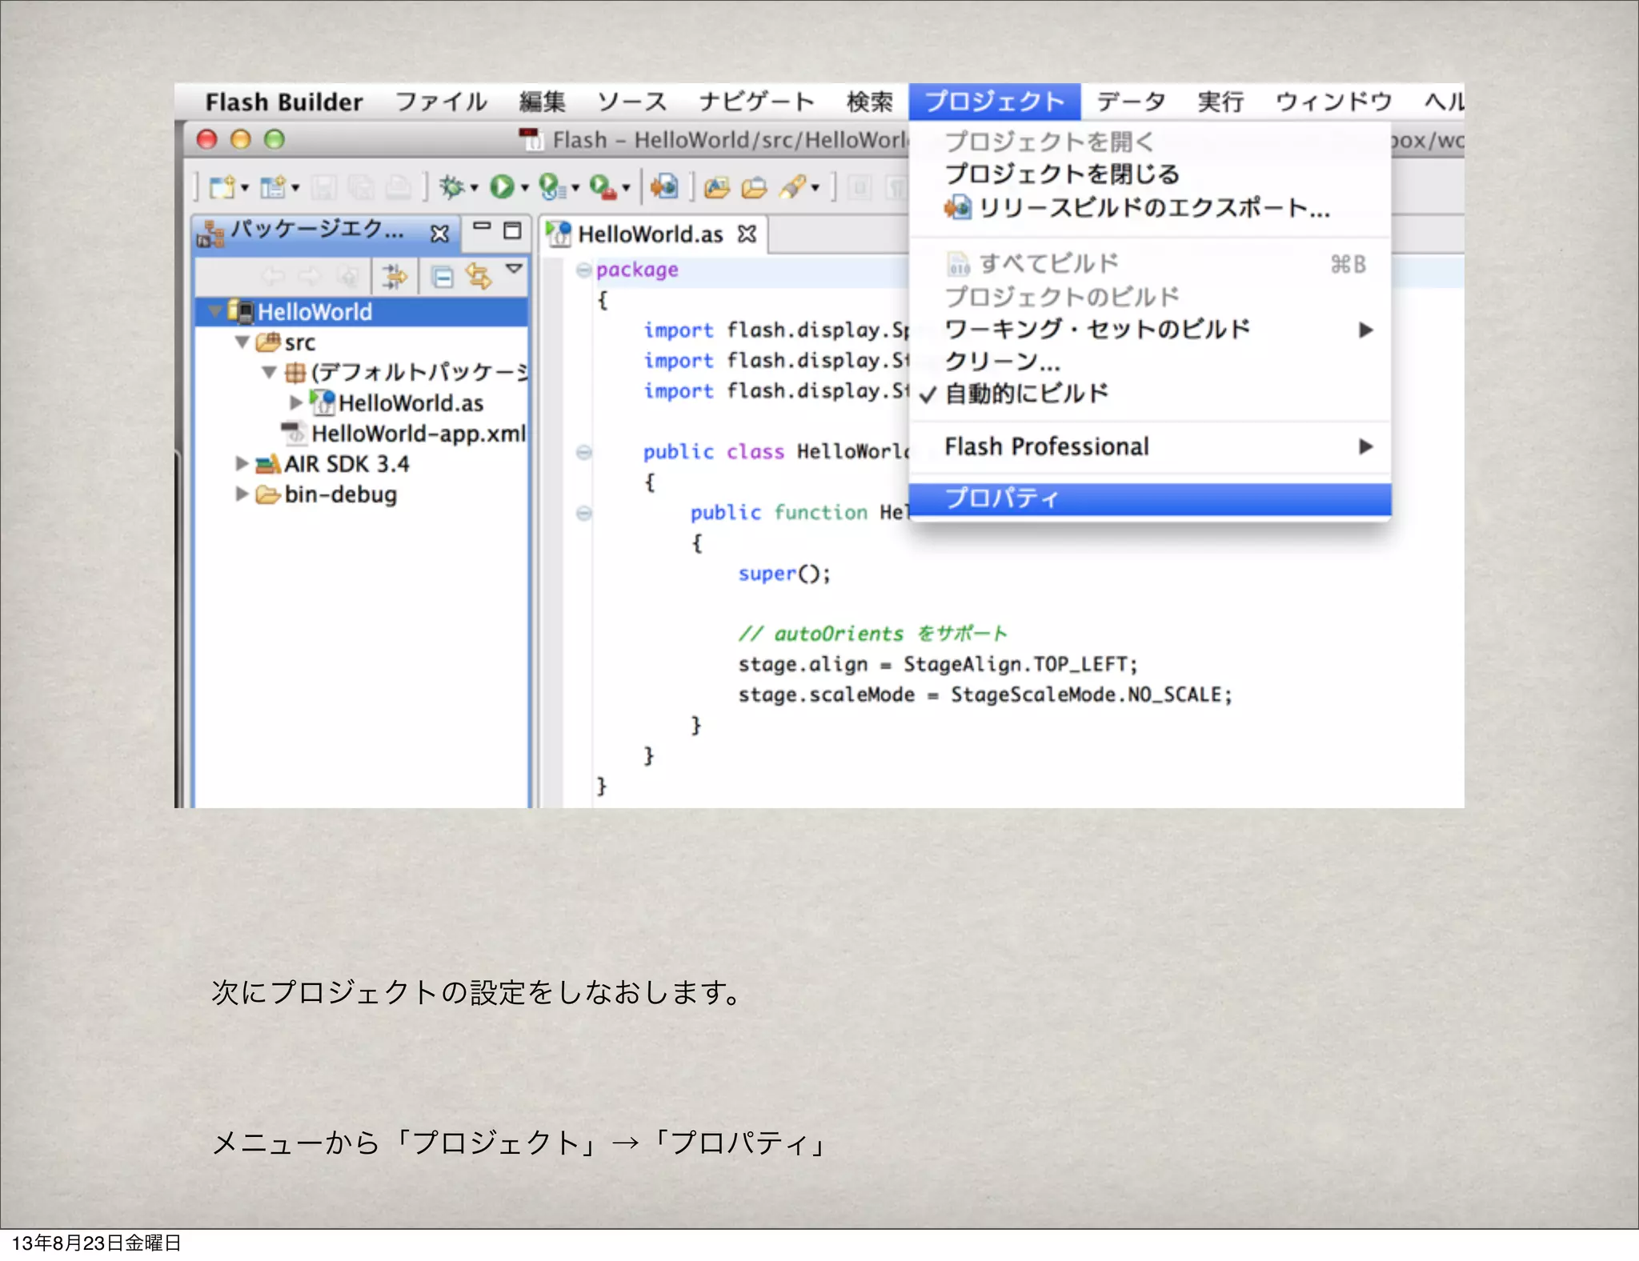This screenshot has height=1261, width=1639.
Task: Open the ファイル menu
Action: tap(442, 102)
